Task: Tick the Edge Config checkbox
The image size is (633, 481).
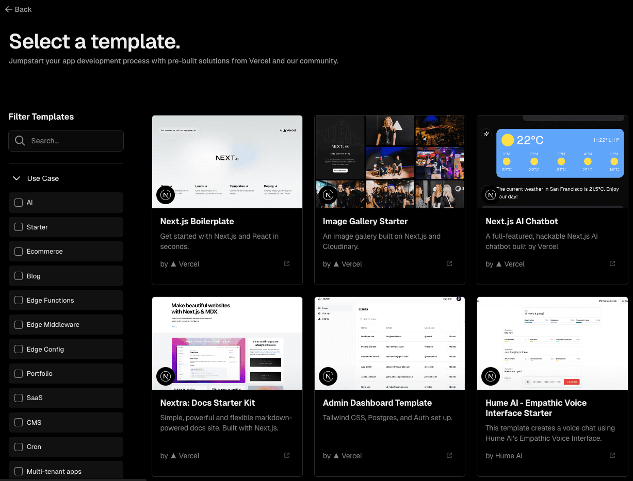Action: click(19, 349)
